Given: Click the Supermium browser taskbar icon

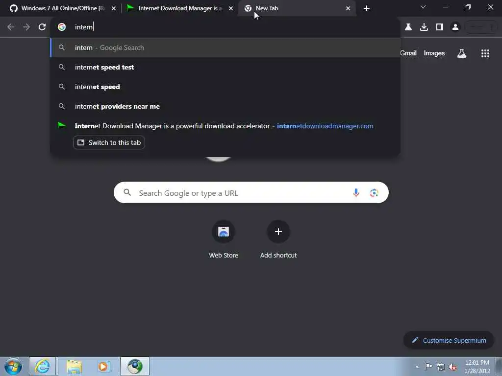Looking at the screenshot, I should tap(135, 366).
